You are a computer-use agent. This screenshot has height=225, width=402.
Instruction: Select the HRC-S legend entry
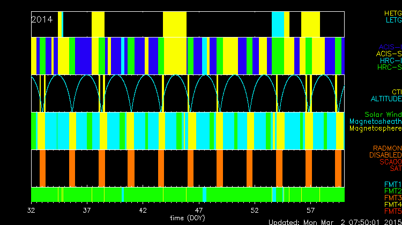point(389,67)
